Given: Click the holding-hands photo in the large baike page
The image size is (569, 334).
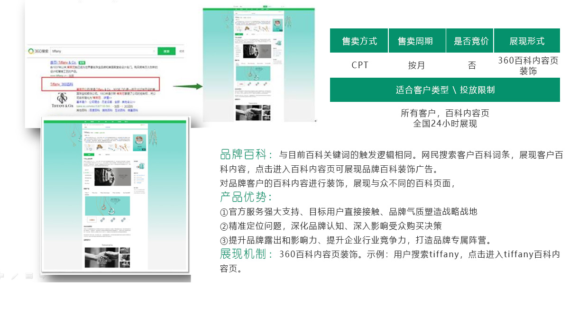Looking at the screenshot, I should click(101, 257).
